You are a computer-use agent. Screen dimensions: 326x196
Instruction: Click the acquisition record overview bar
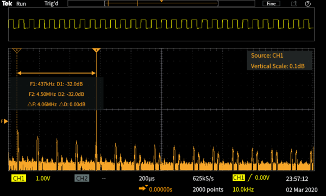tap(161, 3)
